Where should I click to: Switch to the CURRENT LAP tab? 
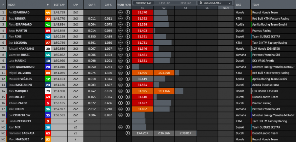point(142,3)
